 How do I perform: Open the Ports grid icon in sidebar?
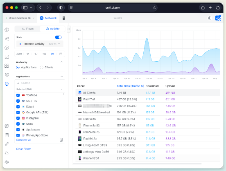tap(7, 66)
